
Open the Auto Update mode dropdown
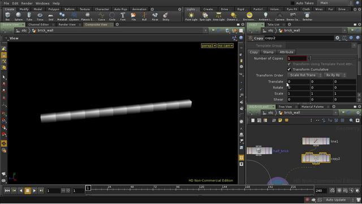click(338, 199)
